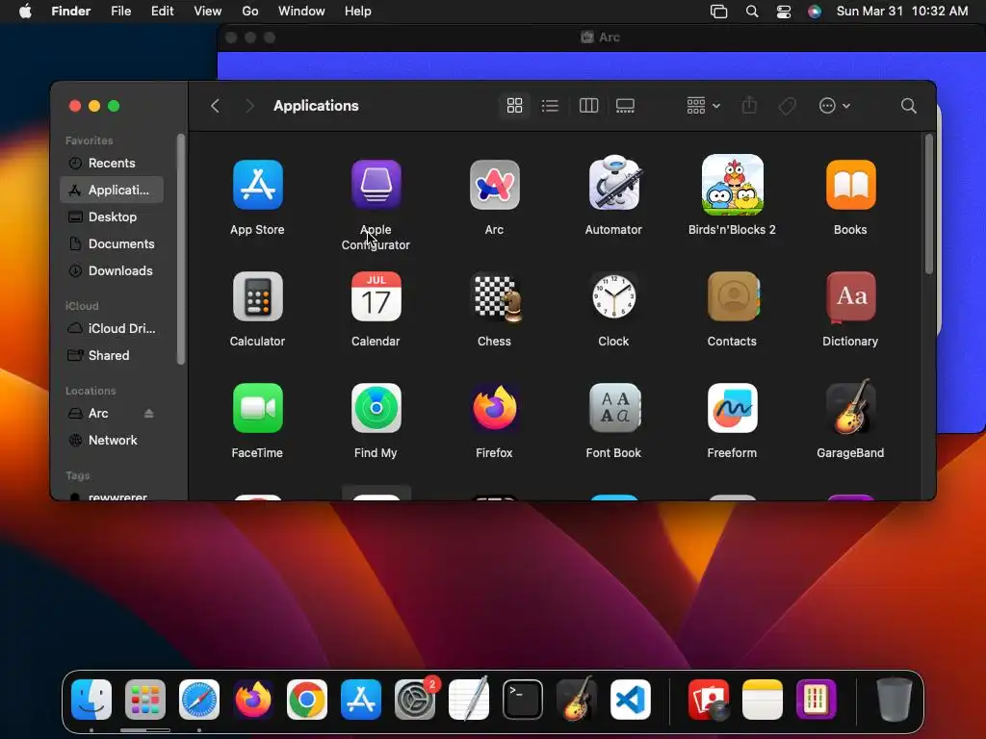Select the Arc app icon in Applications
The height and width of the screenshot is (739, 986).
click(x=494, y=185)
